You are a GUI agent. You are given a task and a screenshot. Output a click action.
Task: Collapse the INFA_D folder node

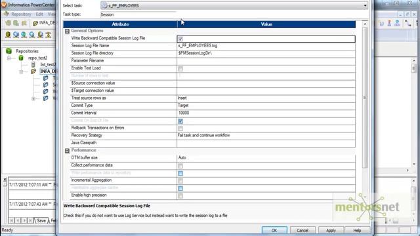21,71
